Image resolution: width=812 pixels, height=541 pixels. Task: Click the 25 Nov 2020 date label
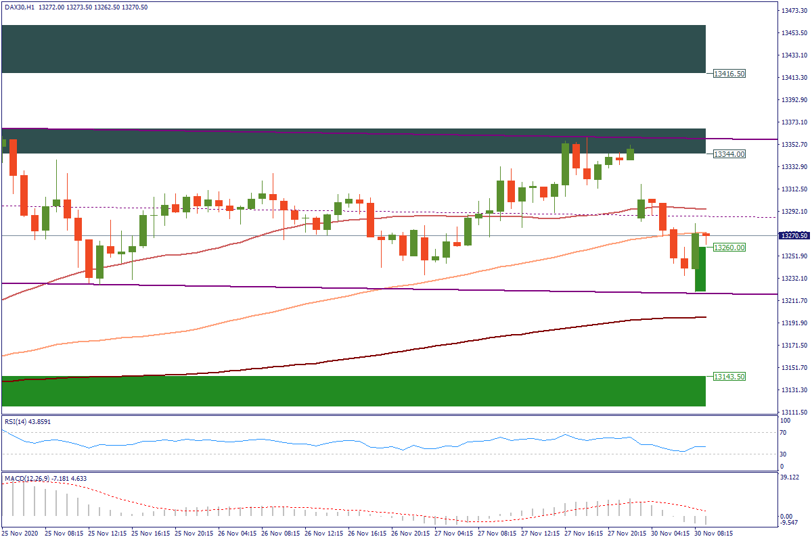tap(21, 534)
